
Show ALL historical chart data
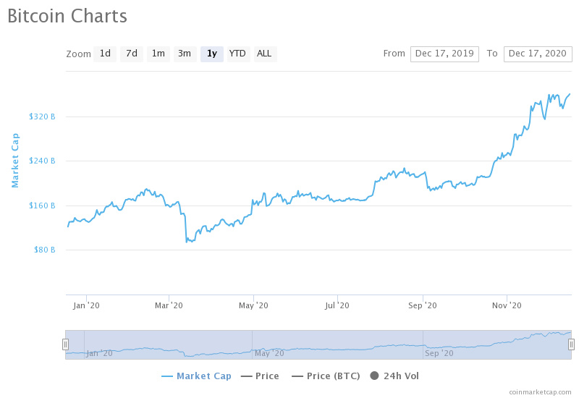click(x=265, y=54)
